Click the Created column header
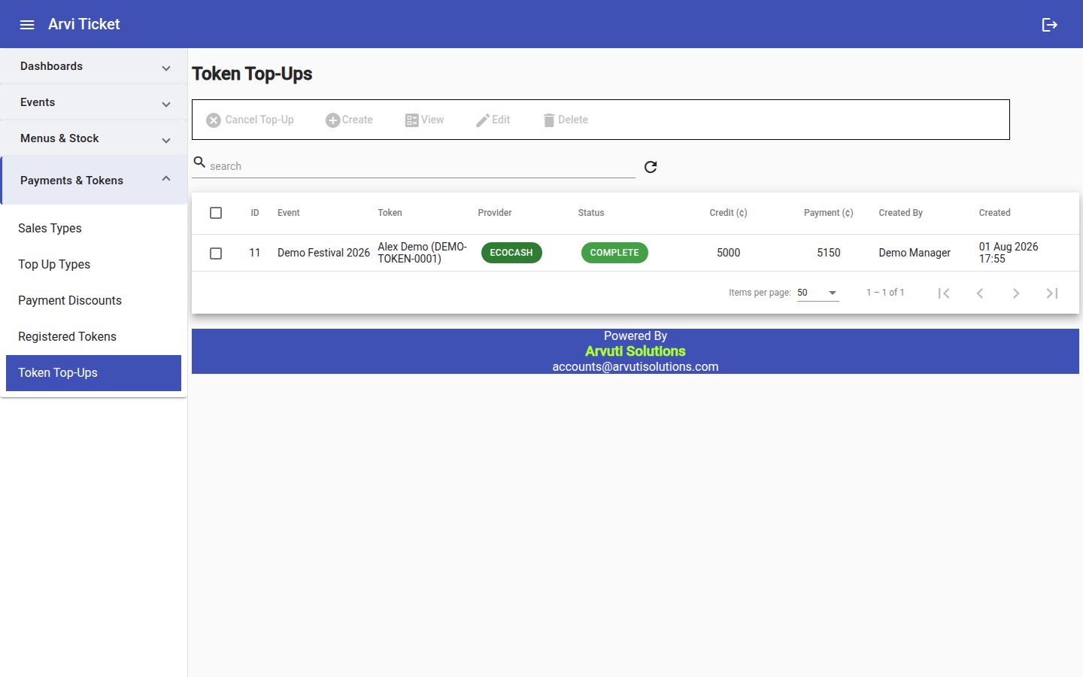 994,213
